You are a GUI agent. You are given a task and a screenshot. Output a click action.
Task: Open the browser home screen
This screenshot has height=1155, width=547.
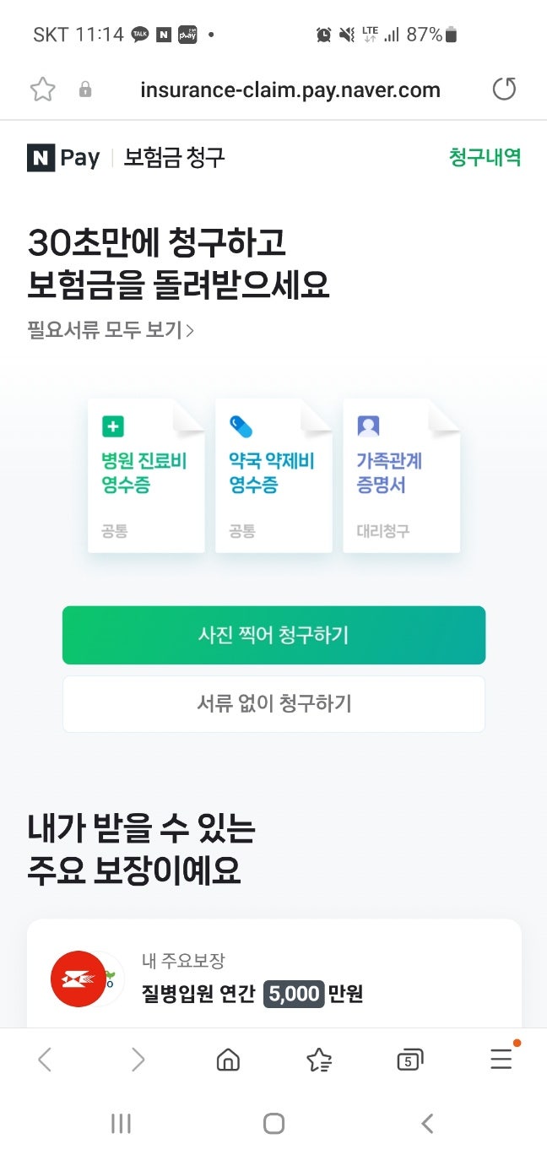click(228, 1060)
